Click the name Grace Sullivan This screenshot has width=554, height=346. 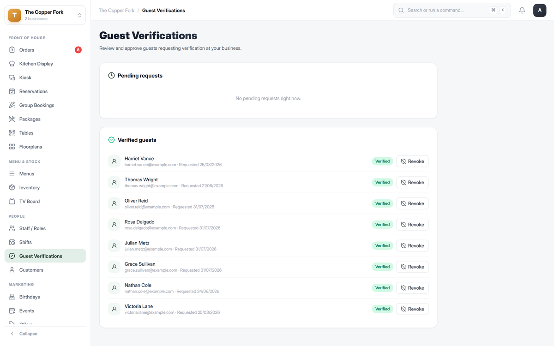click(140, 264)
